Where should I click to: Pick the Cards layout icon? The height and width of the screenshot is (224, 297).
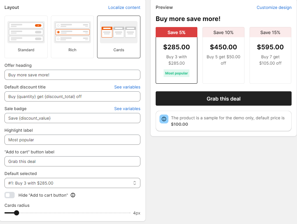[x=118, y=32]
